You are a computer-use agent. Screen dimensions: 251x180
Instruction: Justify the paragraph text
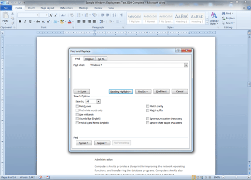[94, 22]
